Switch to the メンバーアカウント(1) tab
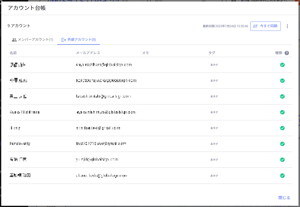Image resolution: width=300 pixels, height=207 pixels. (32, 40)
